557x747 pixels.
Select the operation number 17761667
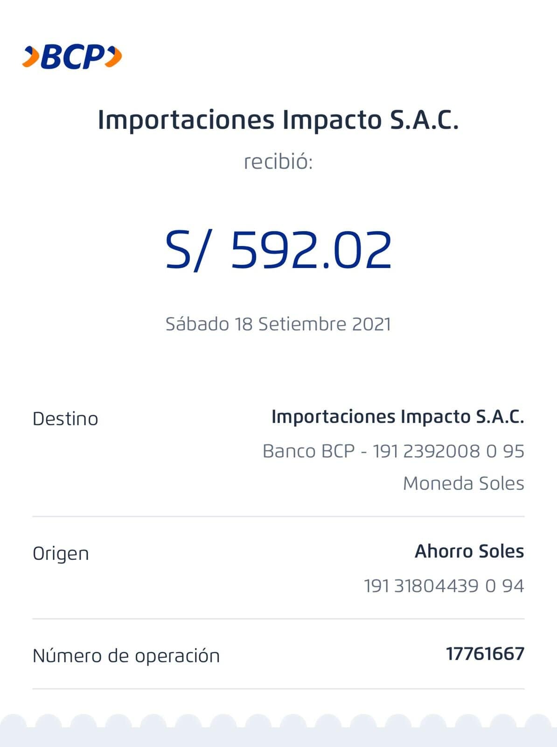(485, 654)
